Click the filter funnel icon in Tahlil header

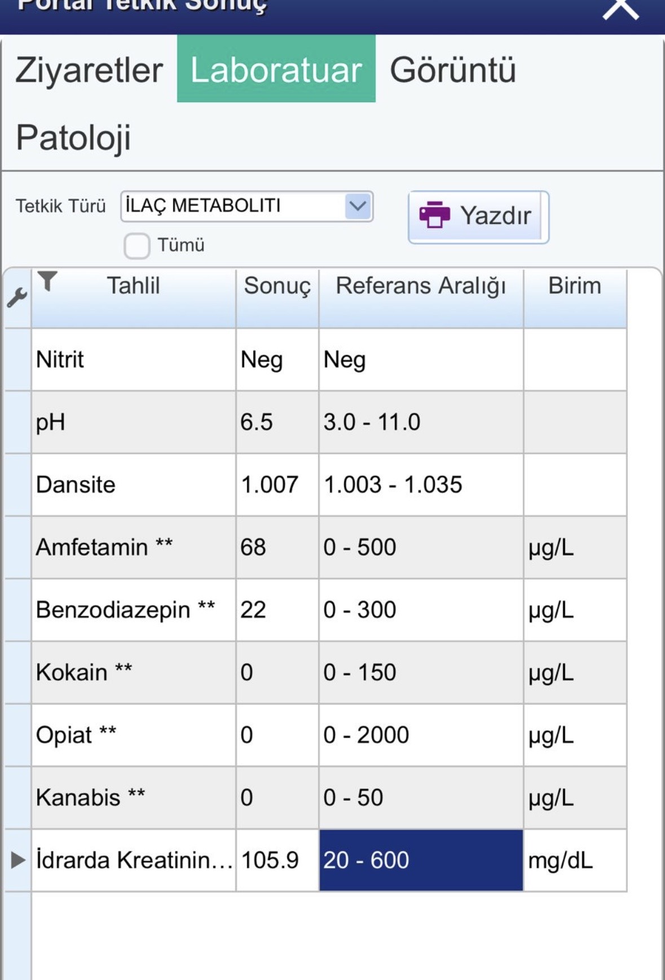[x=48, y=280]
